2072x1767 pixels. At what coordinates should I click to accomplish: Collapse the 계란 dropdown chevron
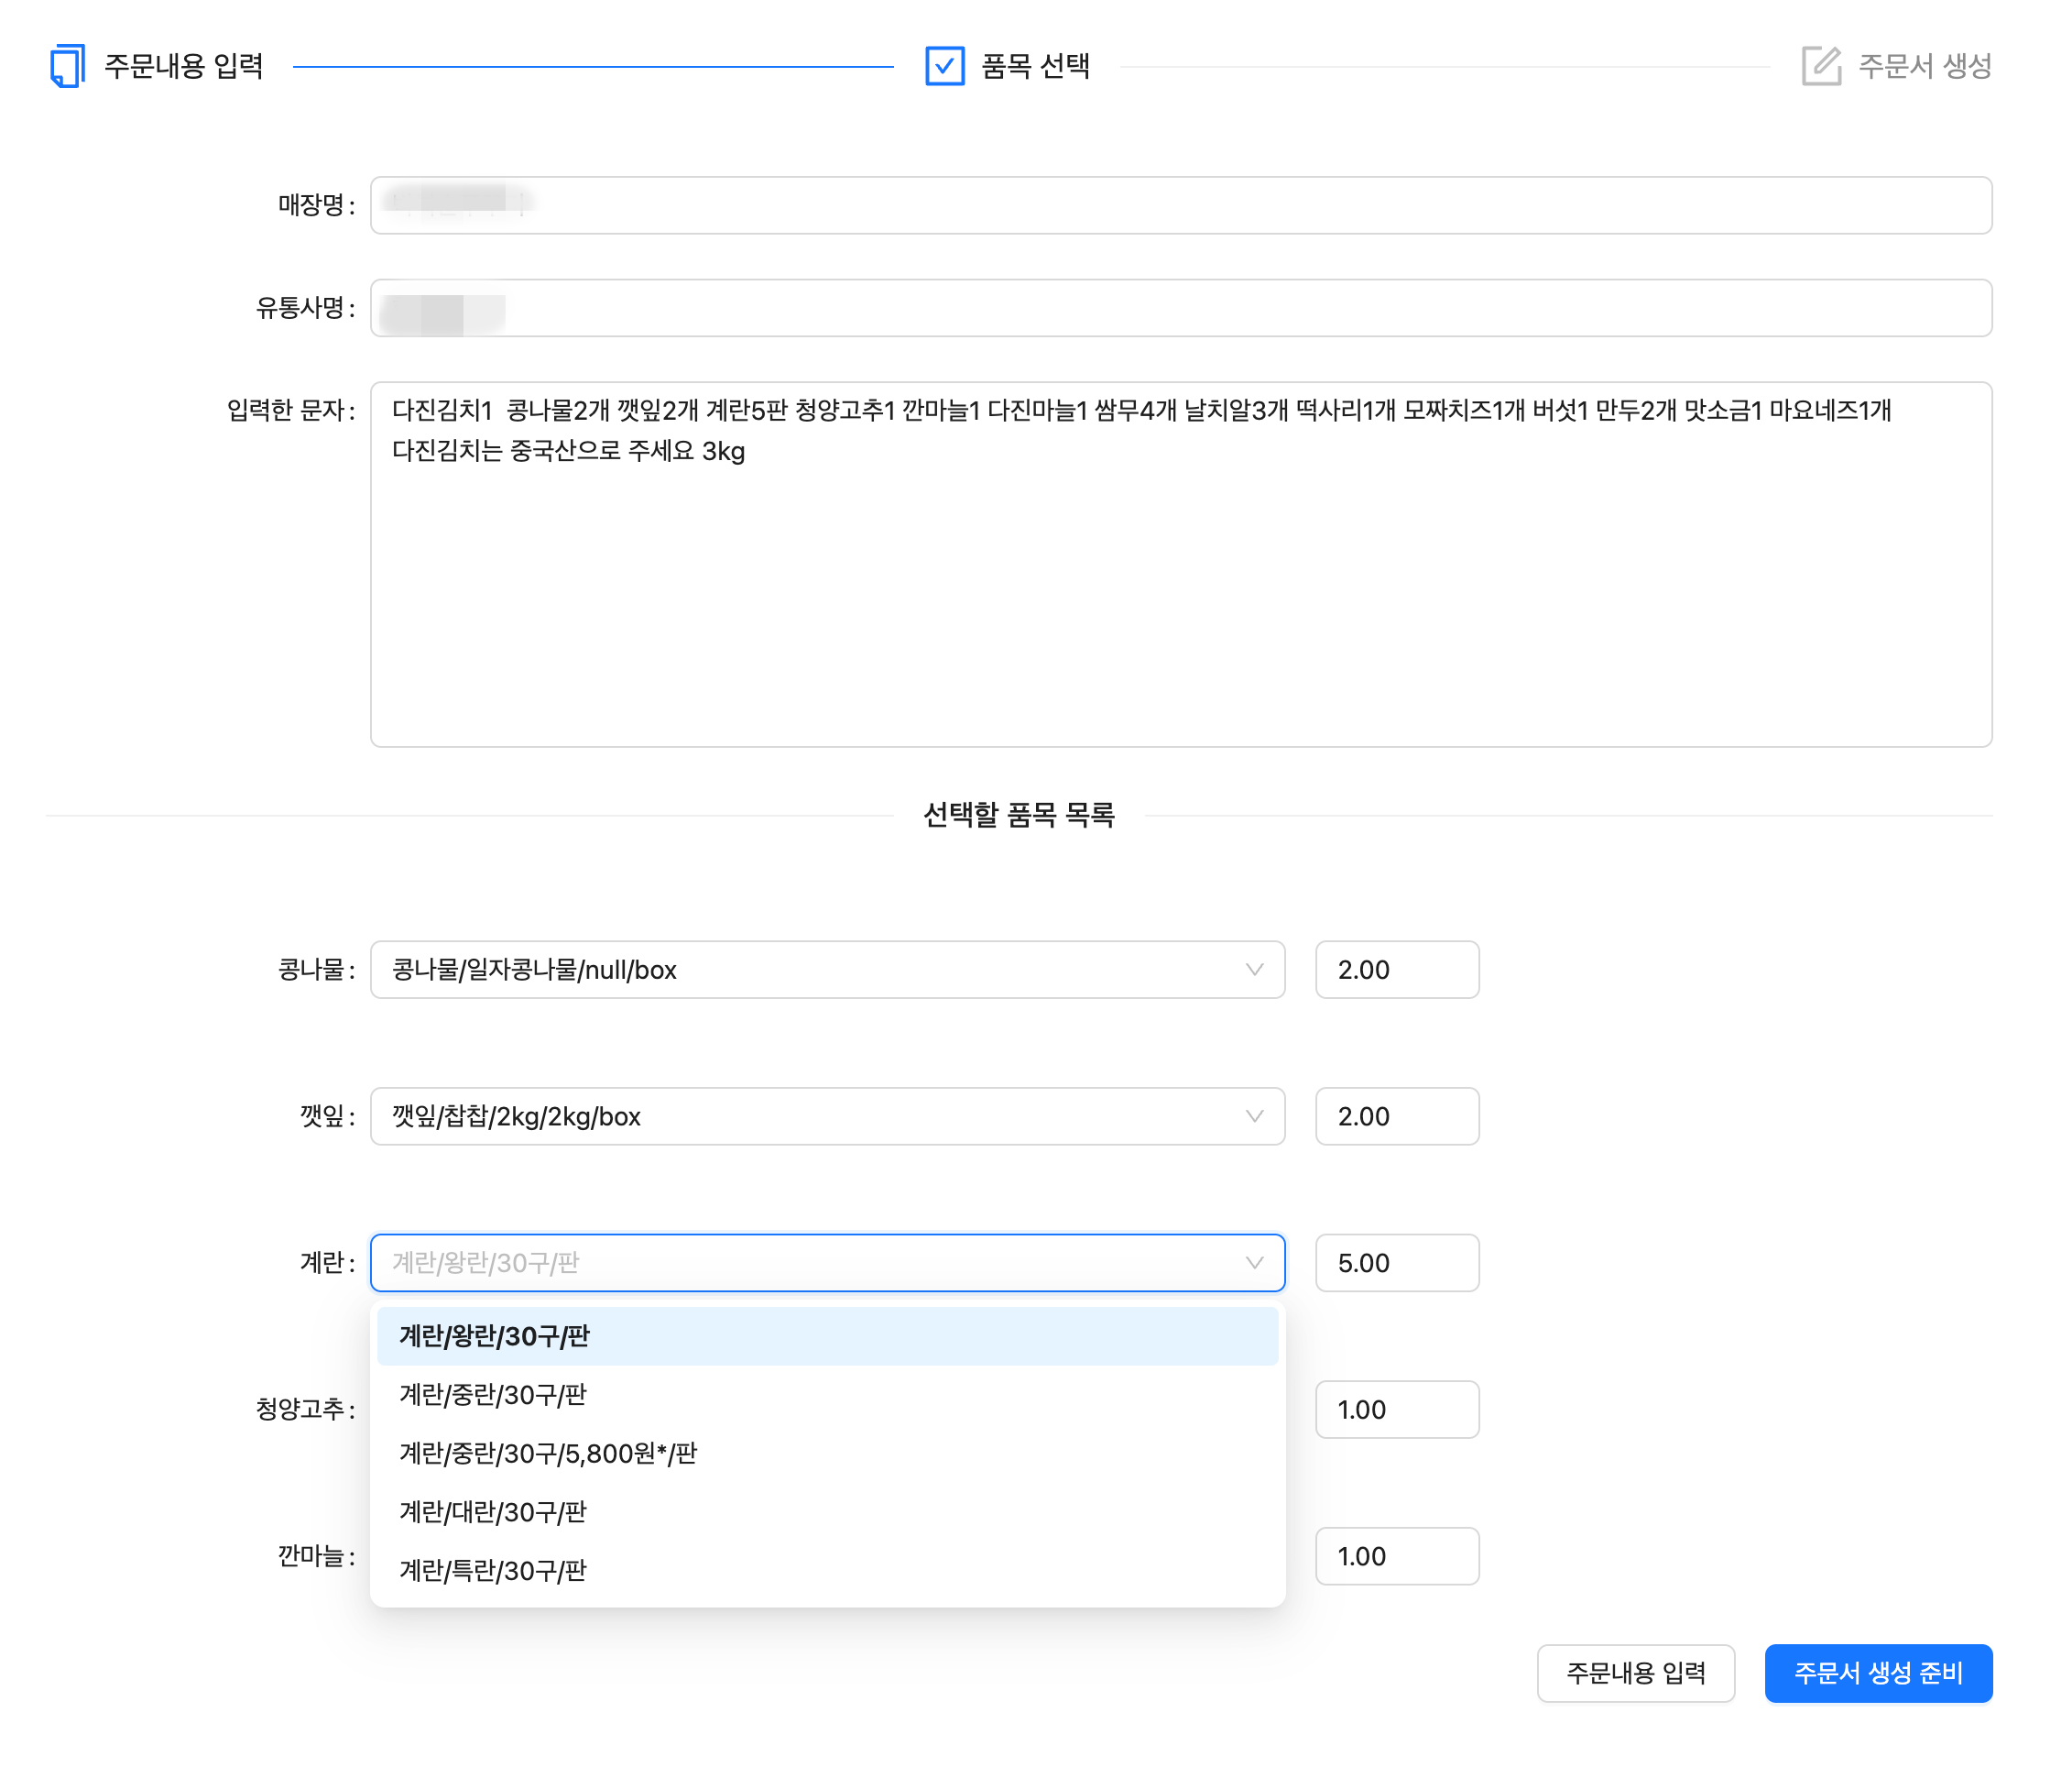pos(1254,1263)
